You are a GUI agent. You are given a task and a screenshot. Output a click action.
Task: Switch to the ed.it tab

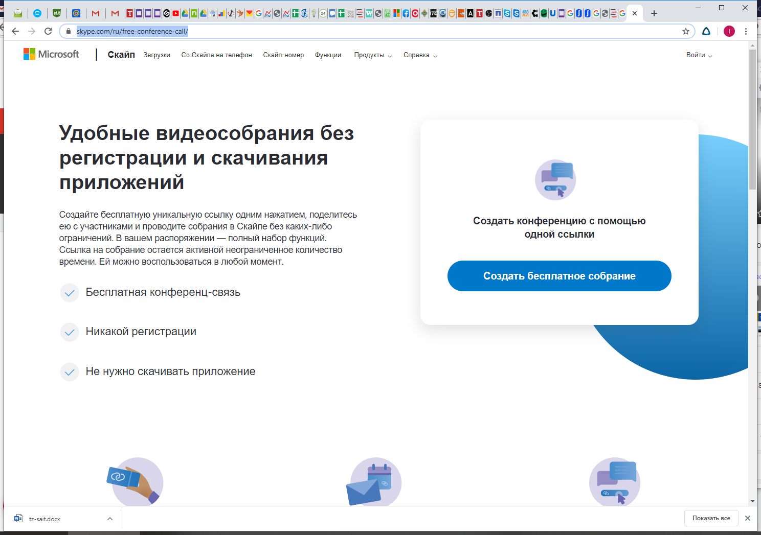[57, 13]
